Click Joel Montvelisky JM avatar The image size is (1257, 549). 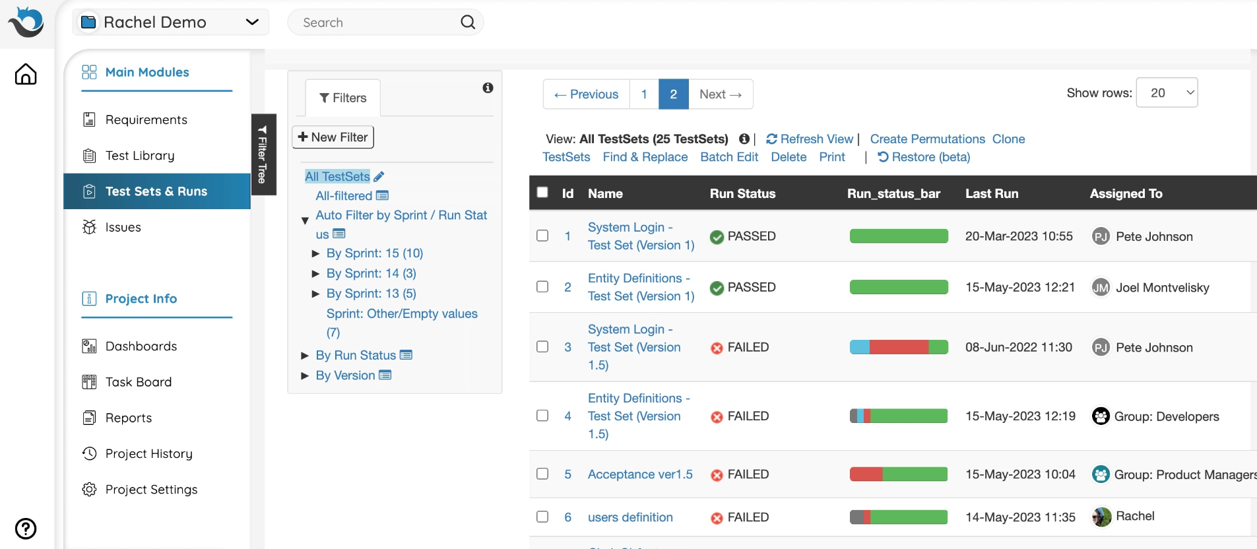coord(1101,287)
